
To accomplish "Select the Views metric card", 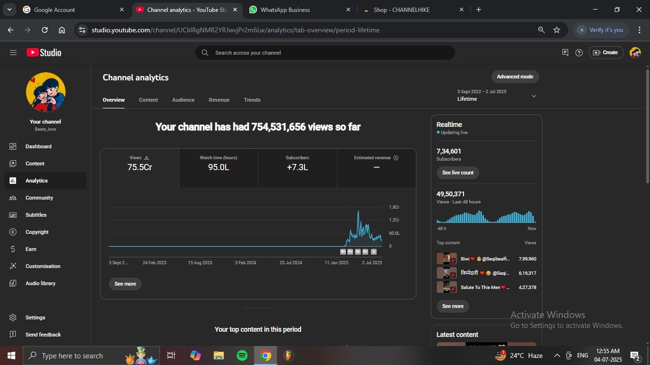I will 140,168.
